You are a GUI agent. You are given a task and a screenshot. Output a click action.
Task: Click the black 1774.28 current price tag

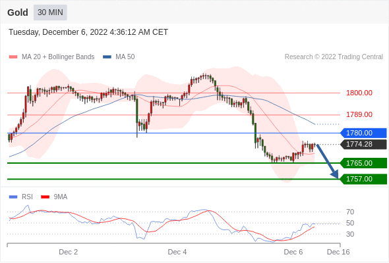(x=363, y=144)
